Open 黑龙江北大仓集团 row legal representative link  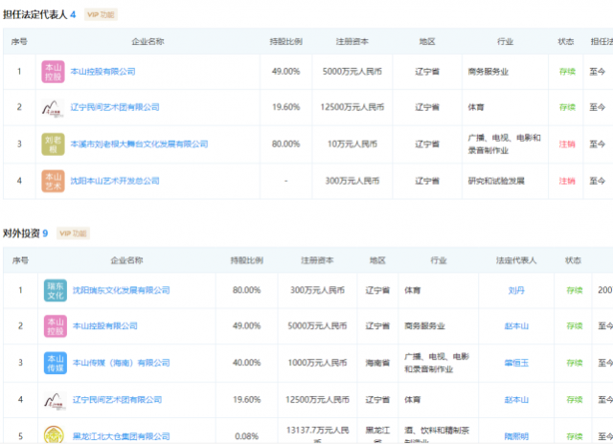tap(516, 436)
